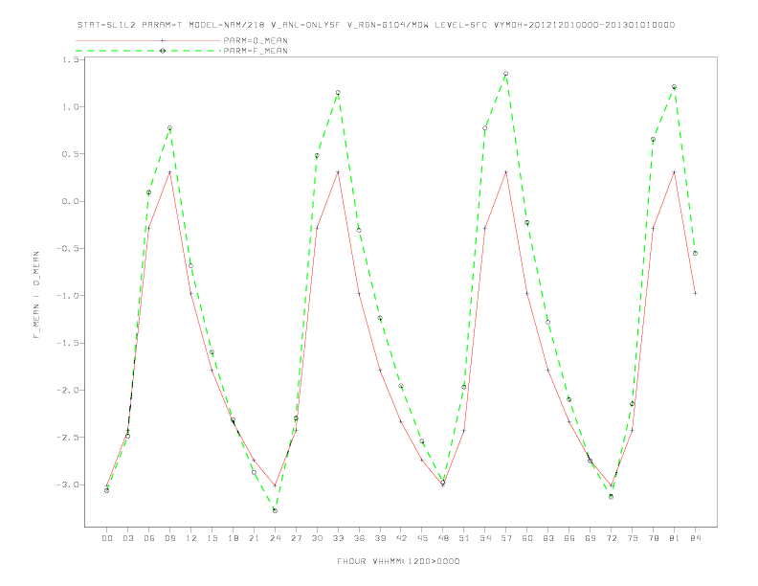Click the positive 0.5 y-axis tick label
This screenshot has height=586, width=758.
(x=71, y=154)
